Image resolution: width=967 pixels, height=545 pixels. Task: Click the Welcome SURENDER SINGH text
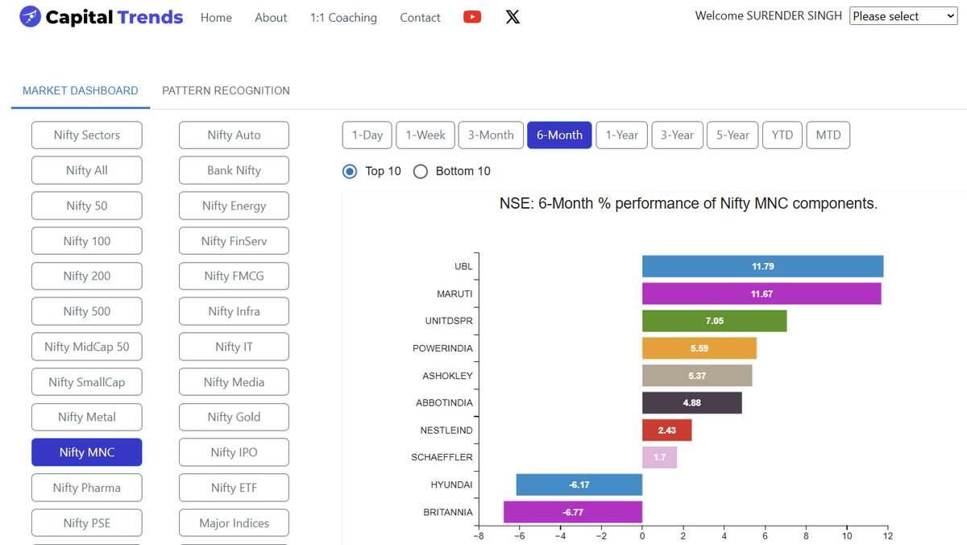[x=769, y=15]
